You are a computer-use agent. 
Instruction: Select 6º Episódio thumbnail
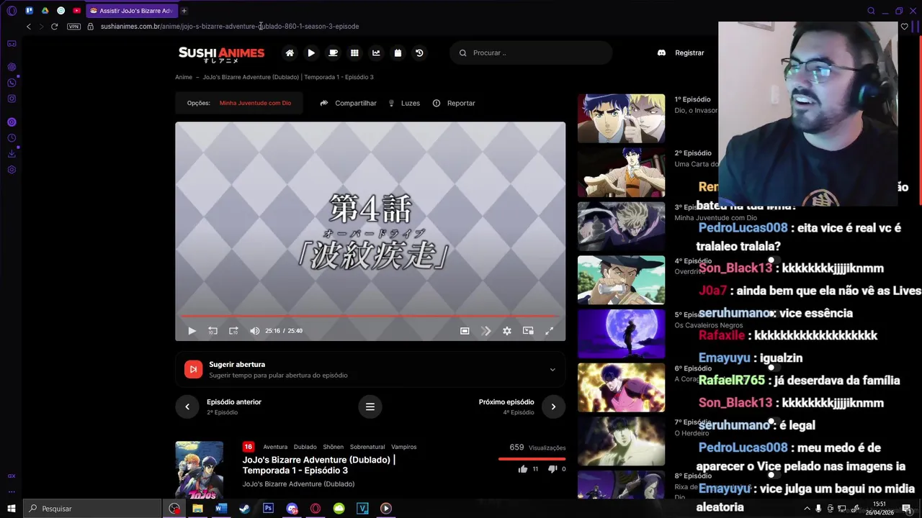(x=621, y=388)
